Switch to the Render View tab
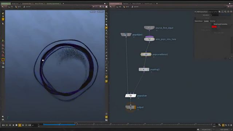This screenshot has width=233, height=131. [15, 4]
